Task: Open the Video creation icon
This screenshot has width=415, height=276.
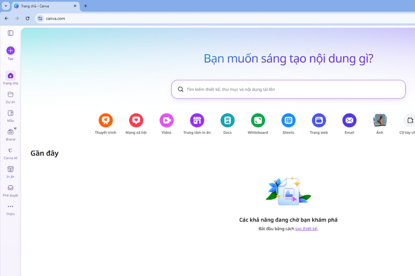Action: point(166,121)
